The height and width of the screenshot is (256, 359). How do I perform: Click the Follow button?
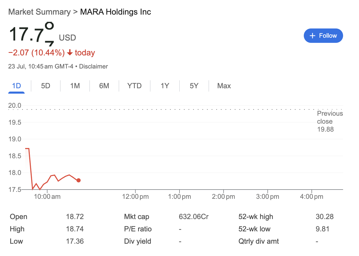click(x=323, y=36)
